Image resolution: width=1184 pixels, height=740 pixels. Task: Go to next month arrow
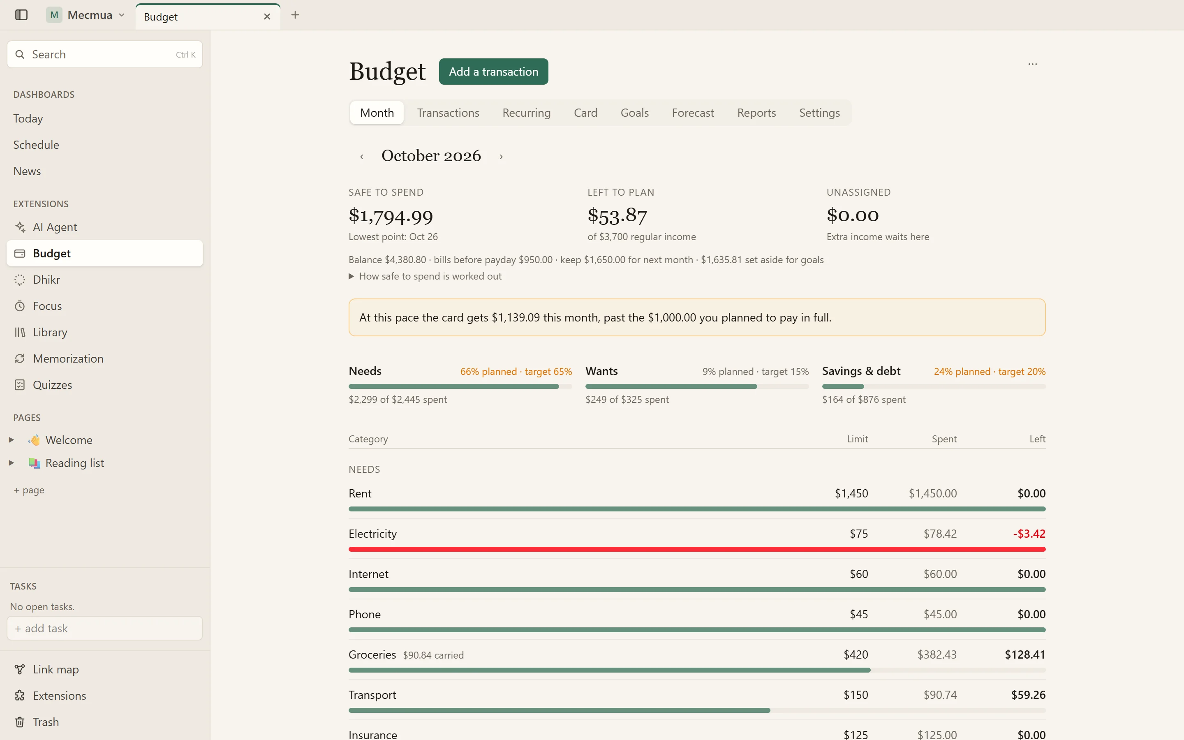(x=501, y=157)
